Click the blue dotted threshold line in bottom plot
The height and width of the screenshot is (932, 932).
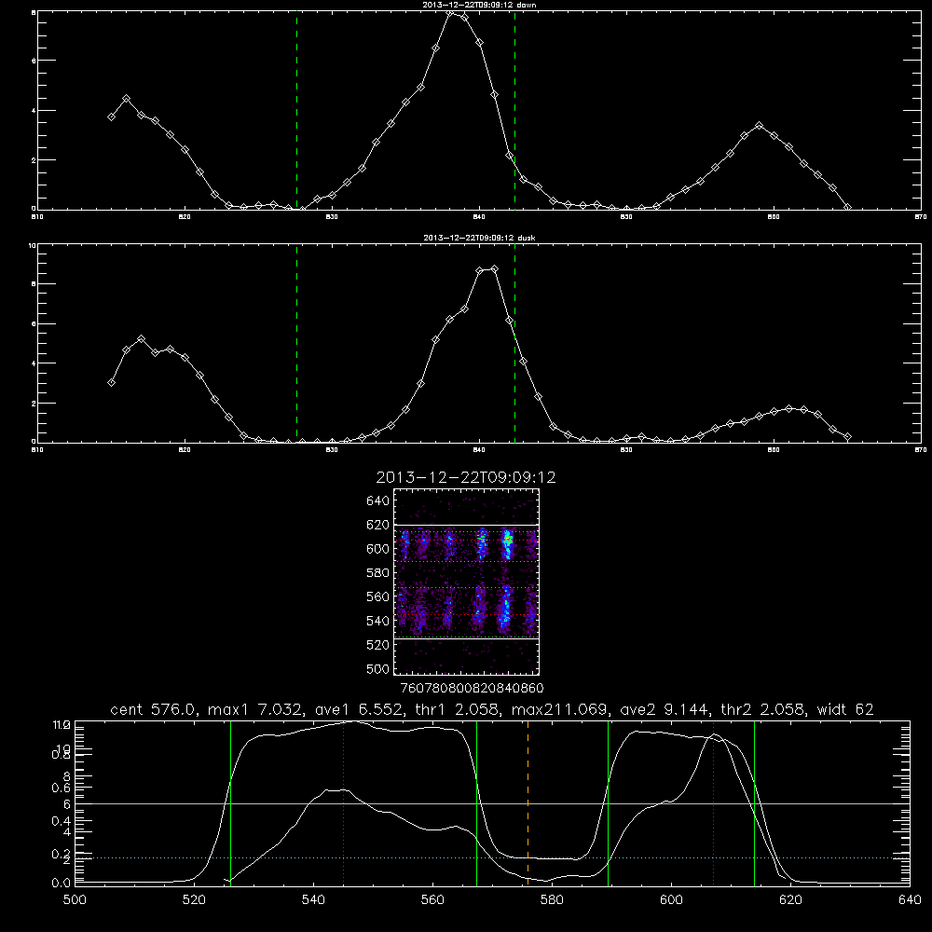(x=492, y=857)
